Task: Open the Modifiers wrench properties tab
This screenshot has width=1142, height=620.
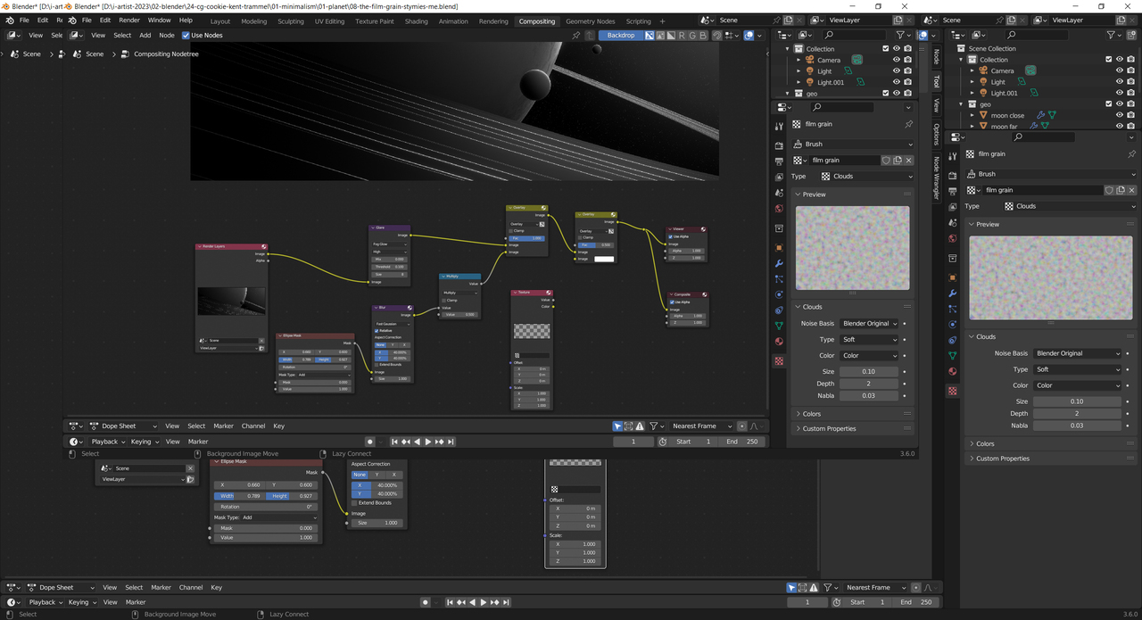Action: [x=952, y=293]
